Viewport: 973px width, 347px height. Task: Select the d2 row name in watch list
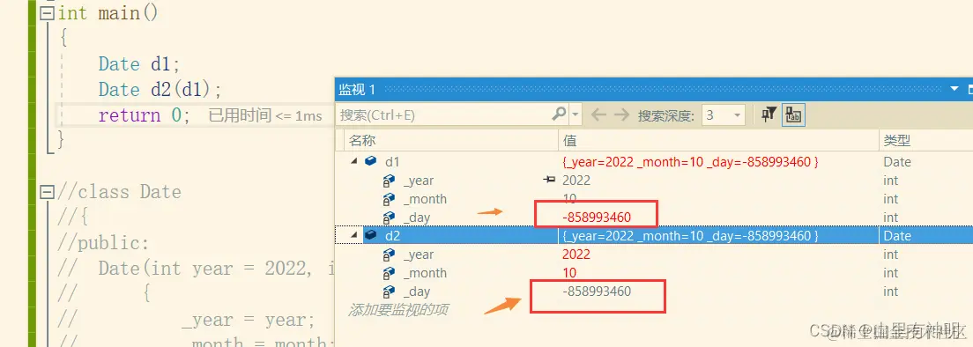coord(392,235)
